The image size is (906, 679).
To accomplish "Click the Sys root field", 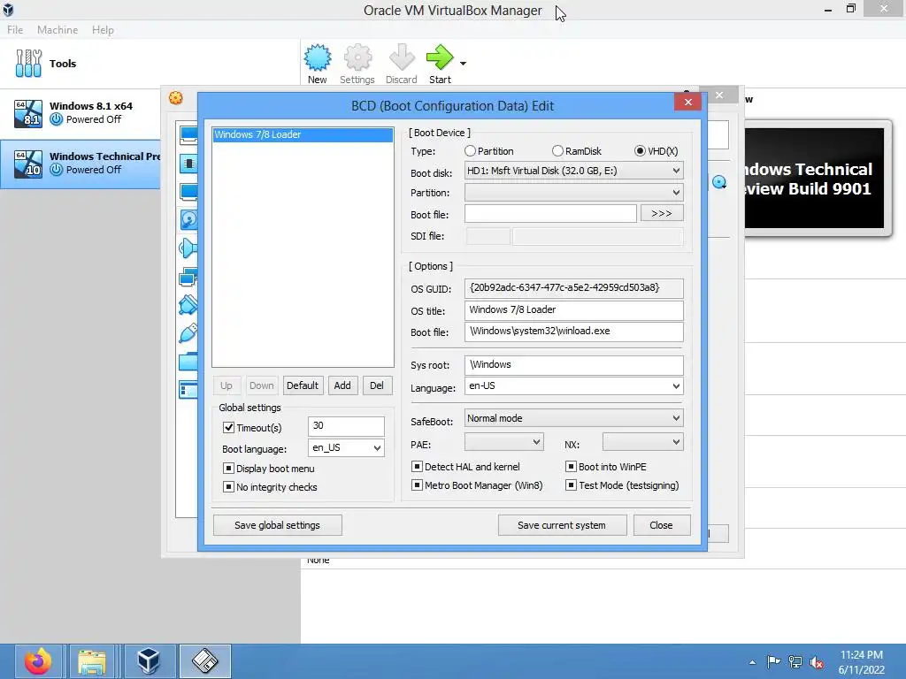I will pos(573,365).
